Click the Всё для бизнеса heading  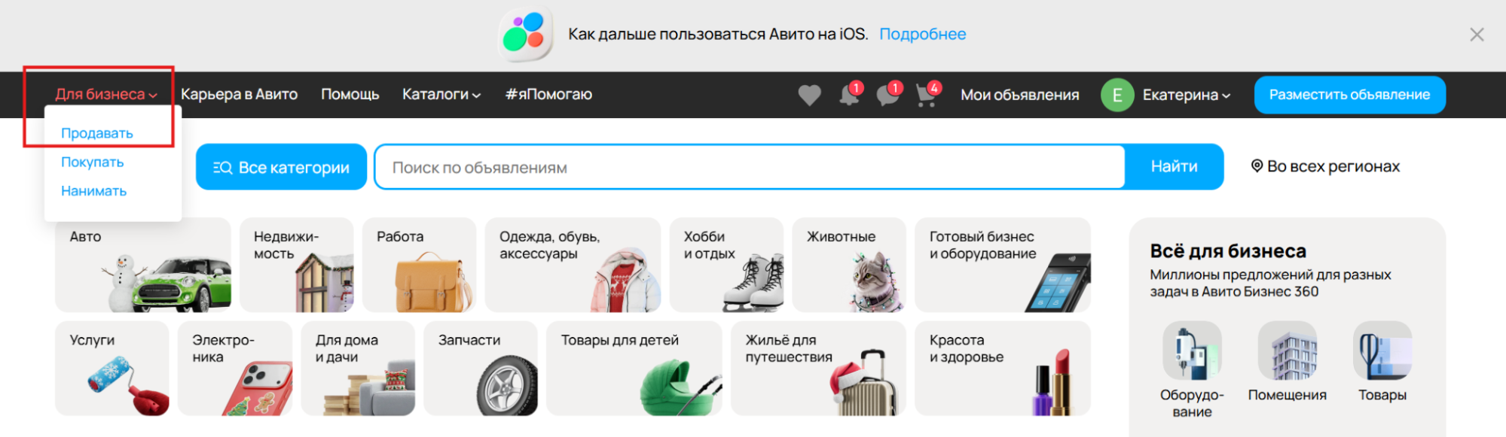[1228, 251]
